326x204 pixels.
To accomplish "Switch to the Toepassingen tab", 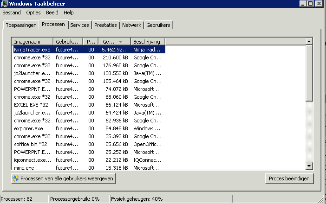I will point(21,25).
